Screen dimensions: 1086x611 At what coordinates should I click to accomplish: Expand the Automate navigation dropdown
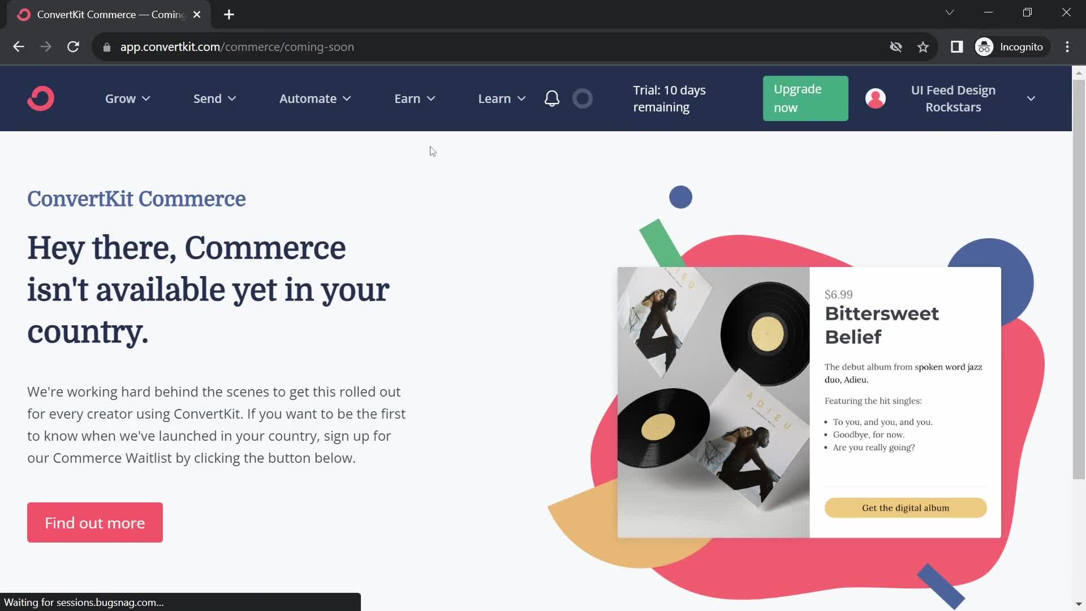pos(314,98)
